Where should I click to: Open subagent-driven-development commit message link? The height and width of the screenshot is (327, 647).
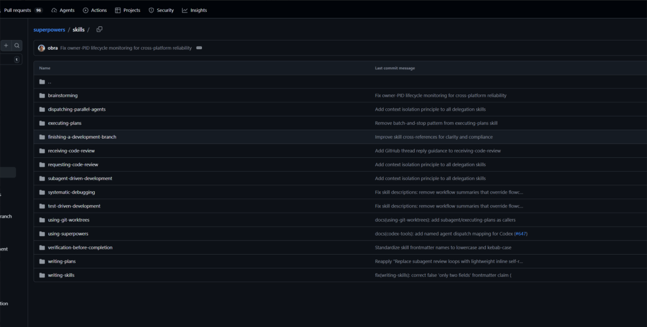pos(430,178)
